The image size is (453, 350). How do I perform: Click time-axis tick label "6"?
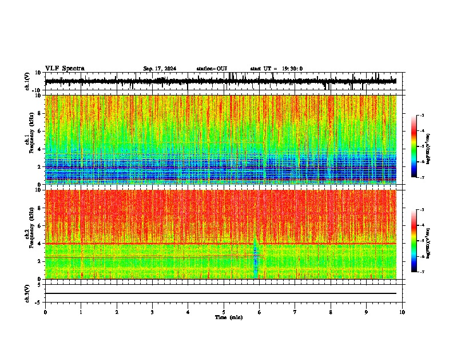[260, 312]
